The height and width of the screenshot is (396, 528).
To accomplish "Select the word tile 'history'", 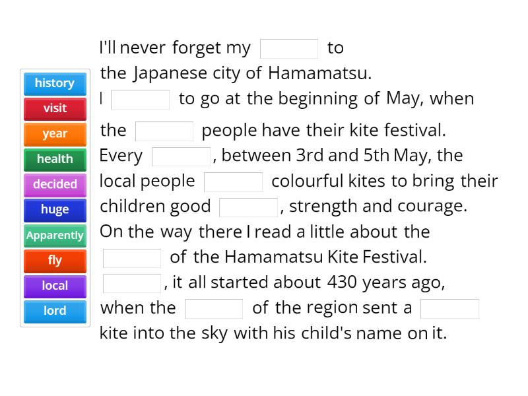I will click(55, 83).
